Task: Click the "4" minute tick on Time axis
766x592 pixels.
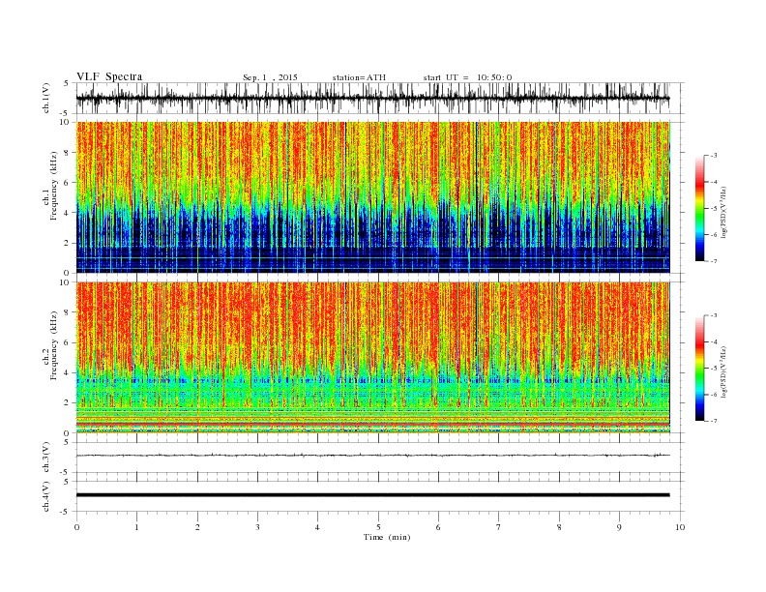Action: (317, 527)
